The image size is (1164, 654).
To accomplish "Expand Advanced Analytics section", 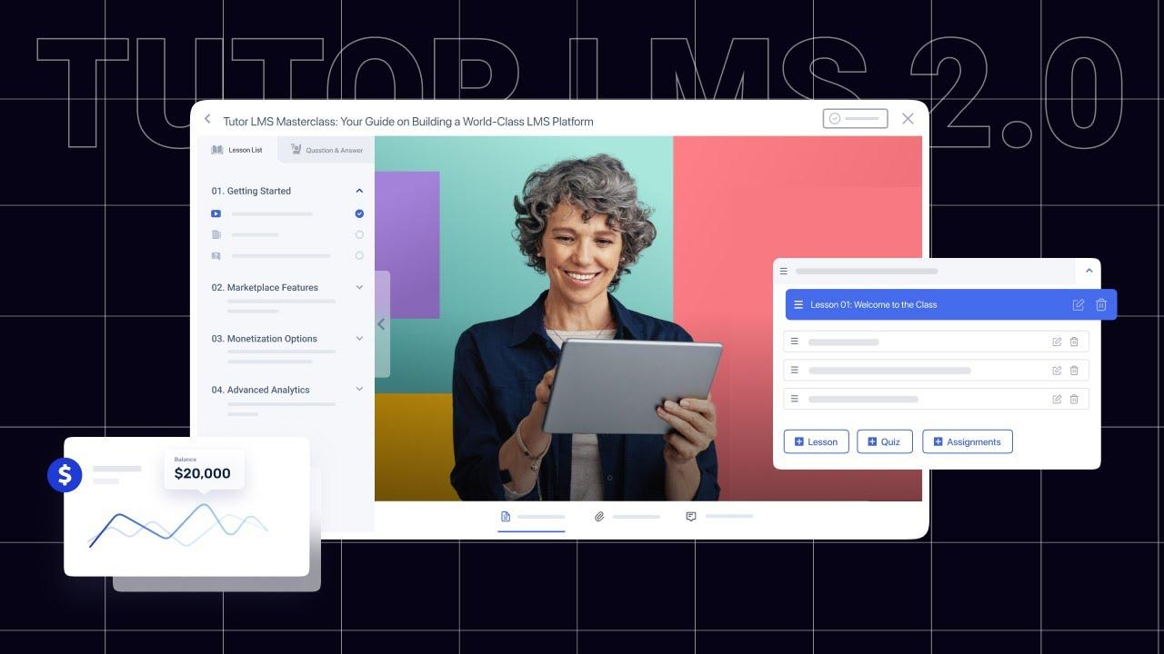I will pyautogui.click(x=359, y=390).
